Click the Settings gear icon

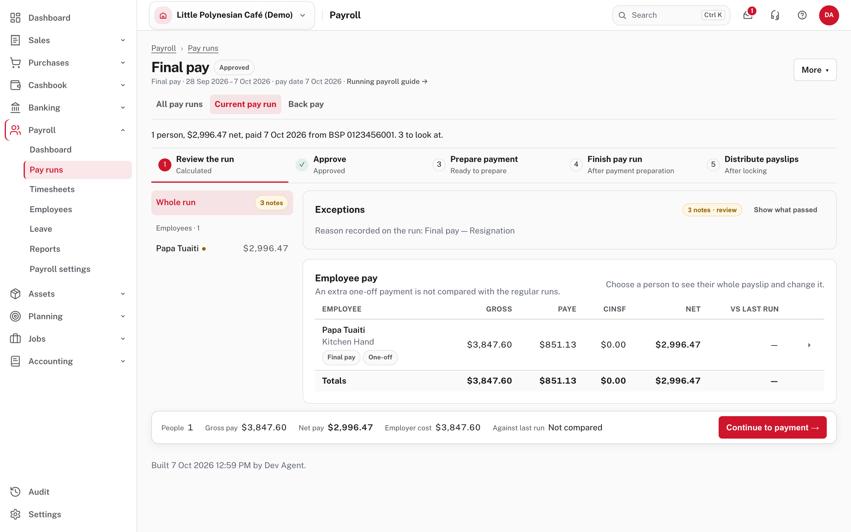pyautogui.click(x=15, y=514)
